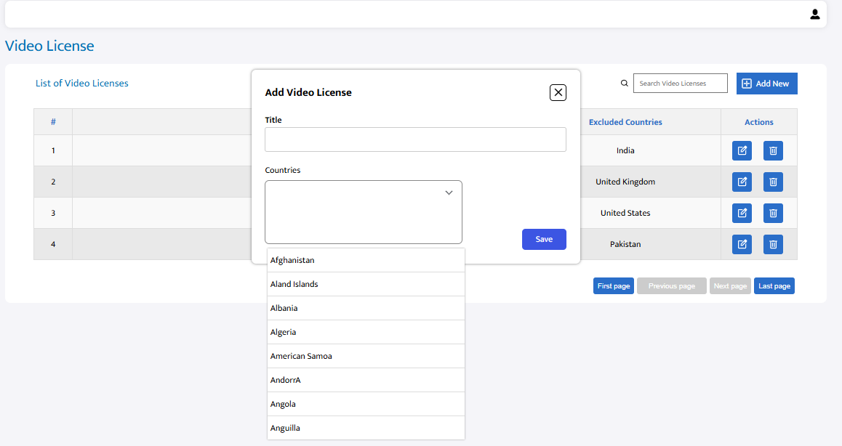Click the Save button
Screen dimensions: 842x446
[544, 240]
